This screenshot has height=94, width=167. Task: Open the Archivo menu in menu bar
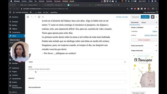[24, 1]
